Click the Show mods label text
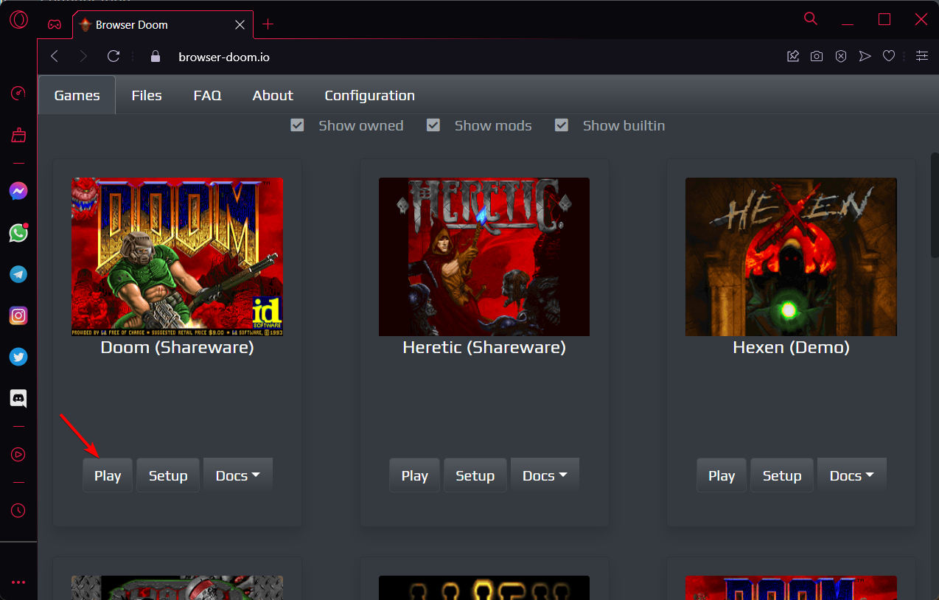Screen dimensions: 939x600 (493, 125)
